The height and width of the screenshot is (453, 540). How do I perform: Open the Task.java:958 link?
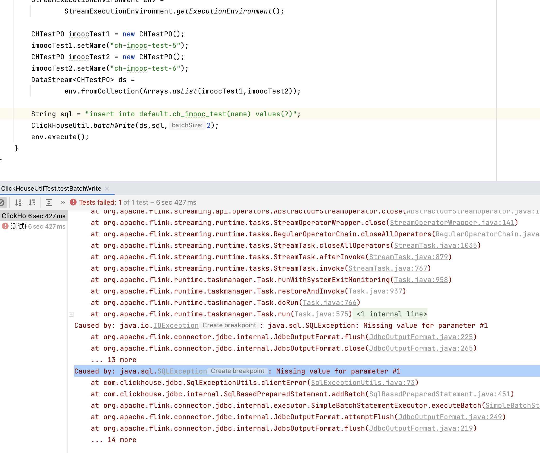(x=421, y=280)
